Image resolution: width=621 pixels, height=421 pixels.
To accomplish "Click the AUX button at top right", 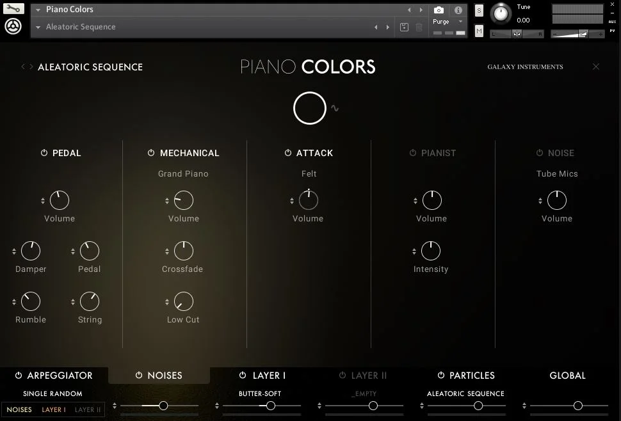I will 612,22.
